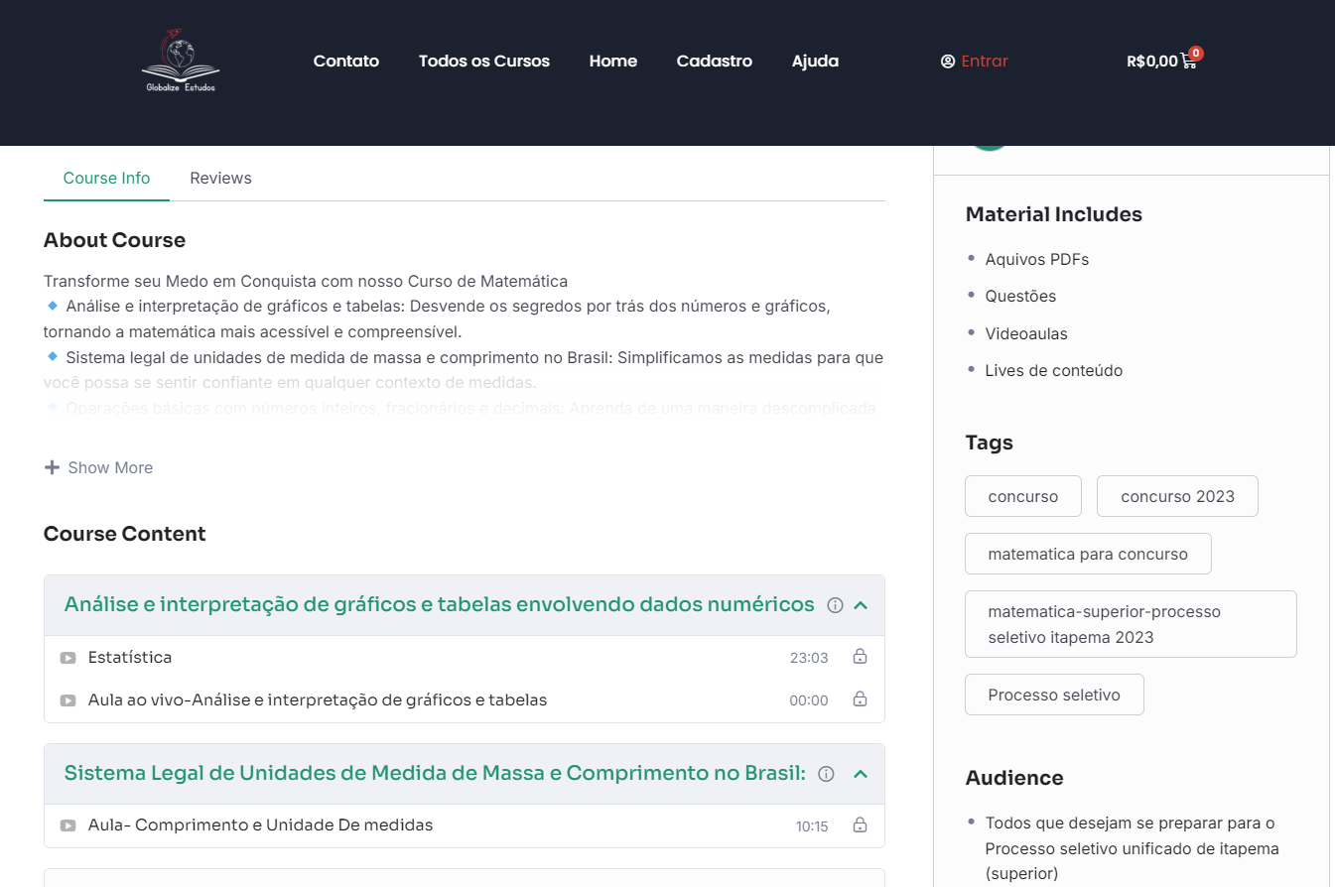1335x887 pixels.
Task: Click the 10:15 duration text
Action: coord(812,825)
